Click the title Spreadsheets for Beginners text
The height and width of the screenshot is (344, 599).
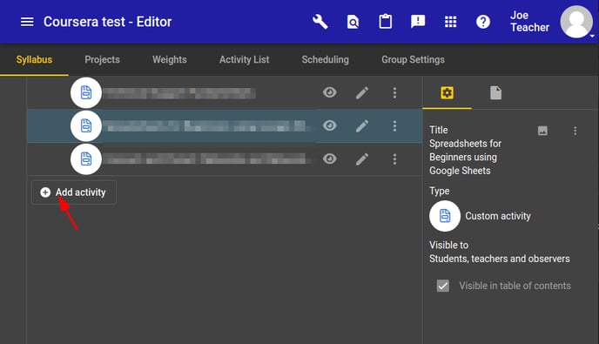465,157
